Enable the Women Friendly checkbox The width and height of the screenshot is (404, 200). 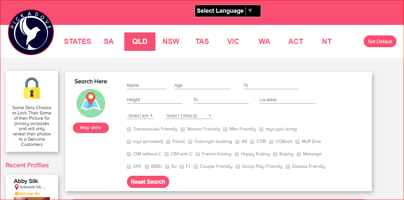coord(183,129)
